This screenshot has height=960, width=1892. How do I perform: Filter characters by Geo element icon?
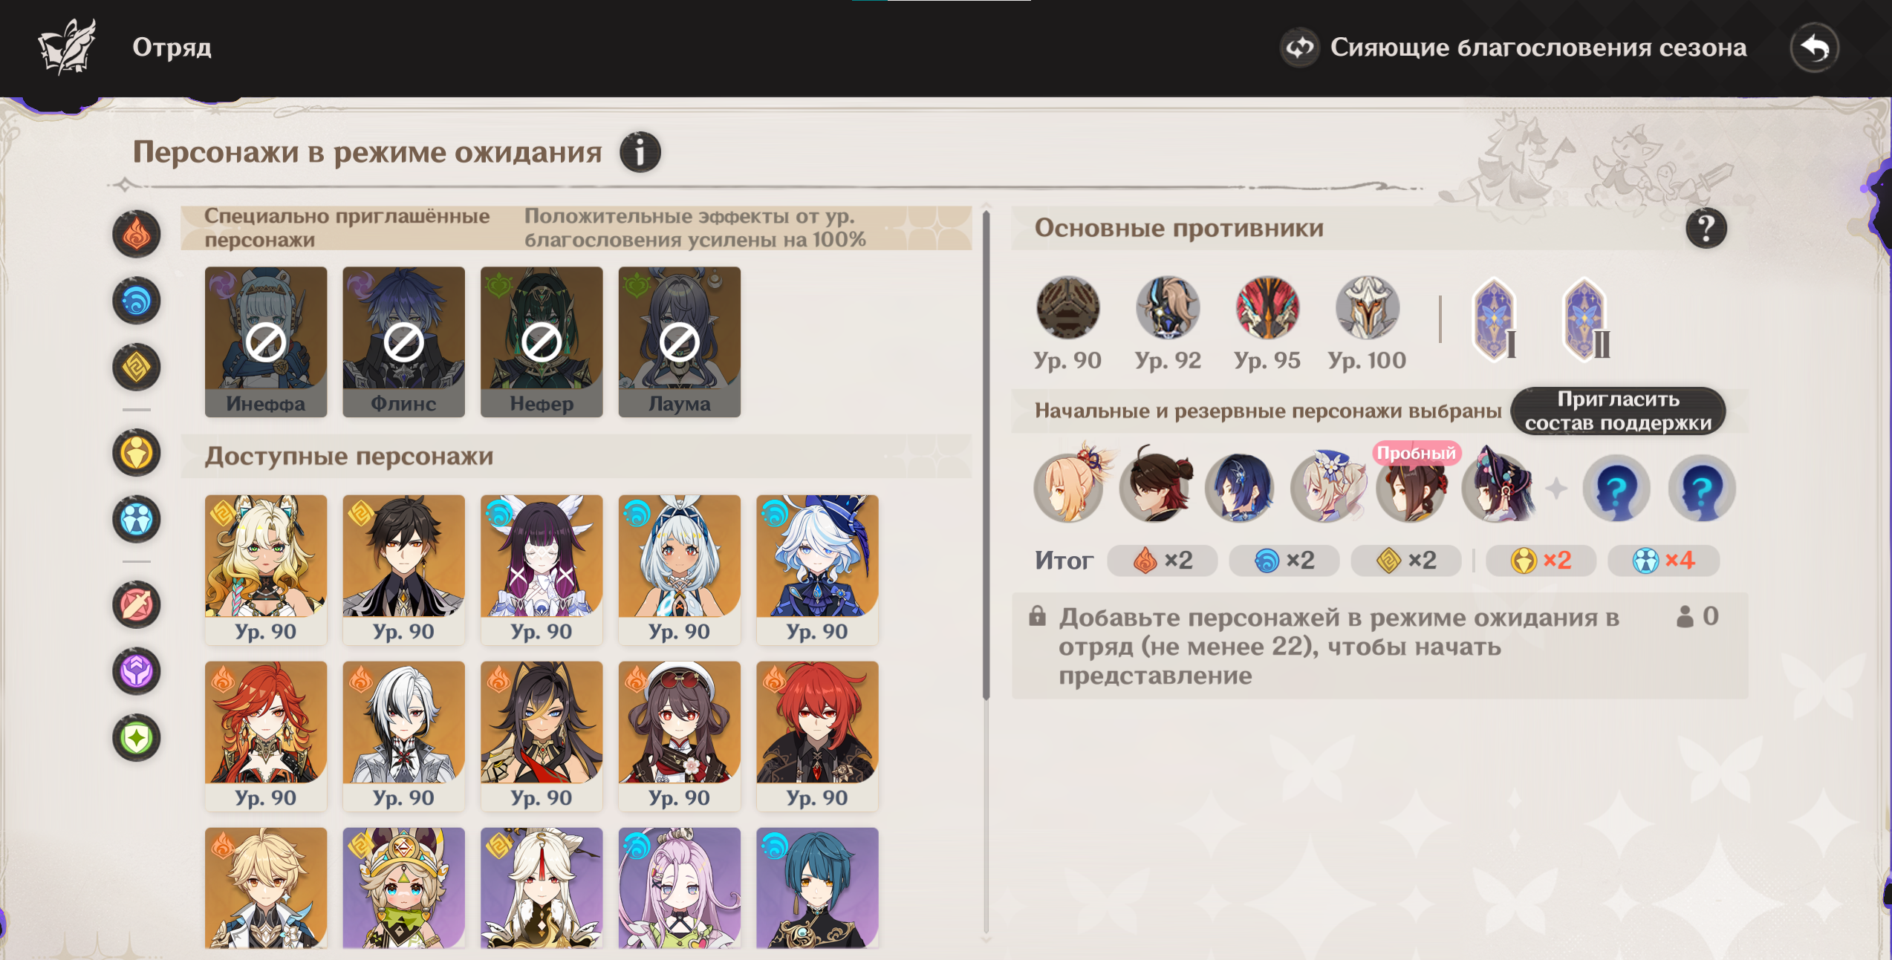tap(137, 368)
